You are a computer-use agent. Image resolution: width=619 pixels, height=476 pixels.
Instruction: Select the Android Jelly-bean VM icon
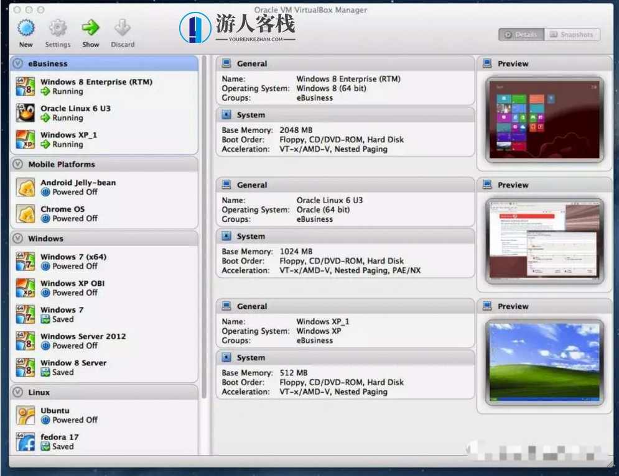click(26, 187)
